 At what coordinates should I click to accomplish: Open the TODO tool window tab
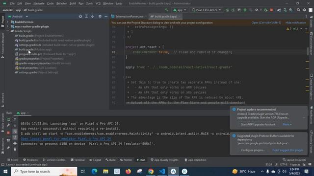click(13, 160)
